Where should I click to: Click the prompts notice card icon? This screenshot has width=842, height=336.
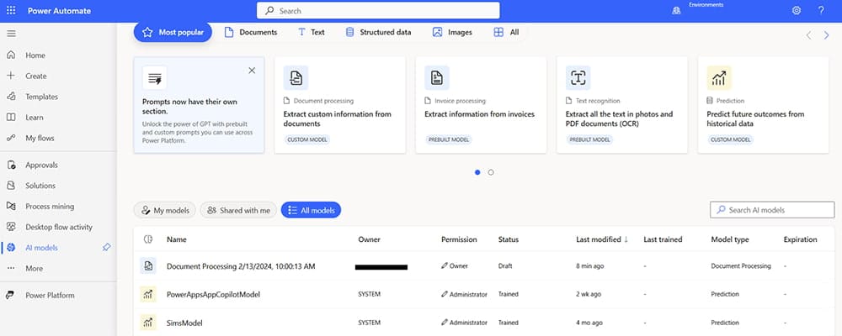[x=155, y=78]
